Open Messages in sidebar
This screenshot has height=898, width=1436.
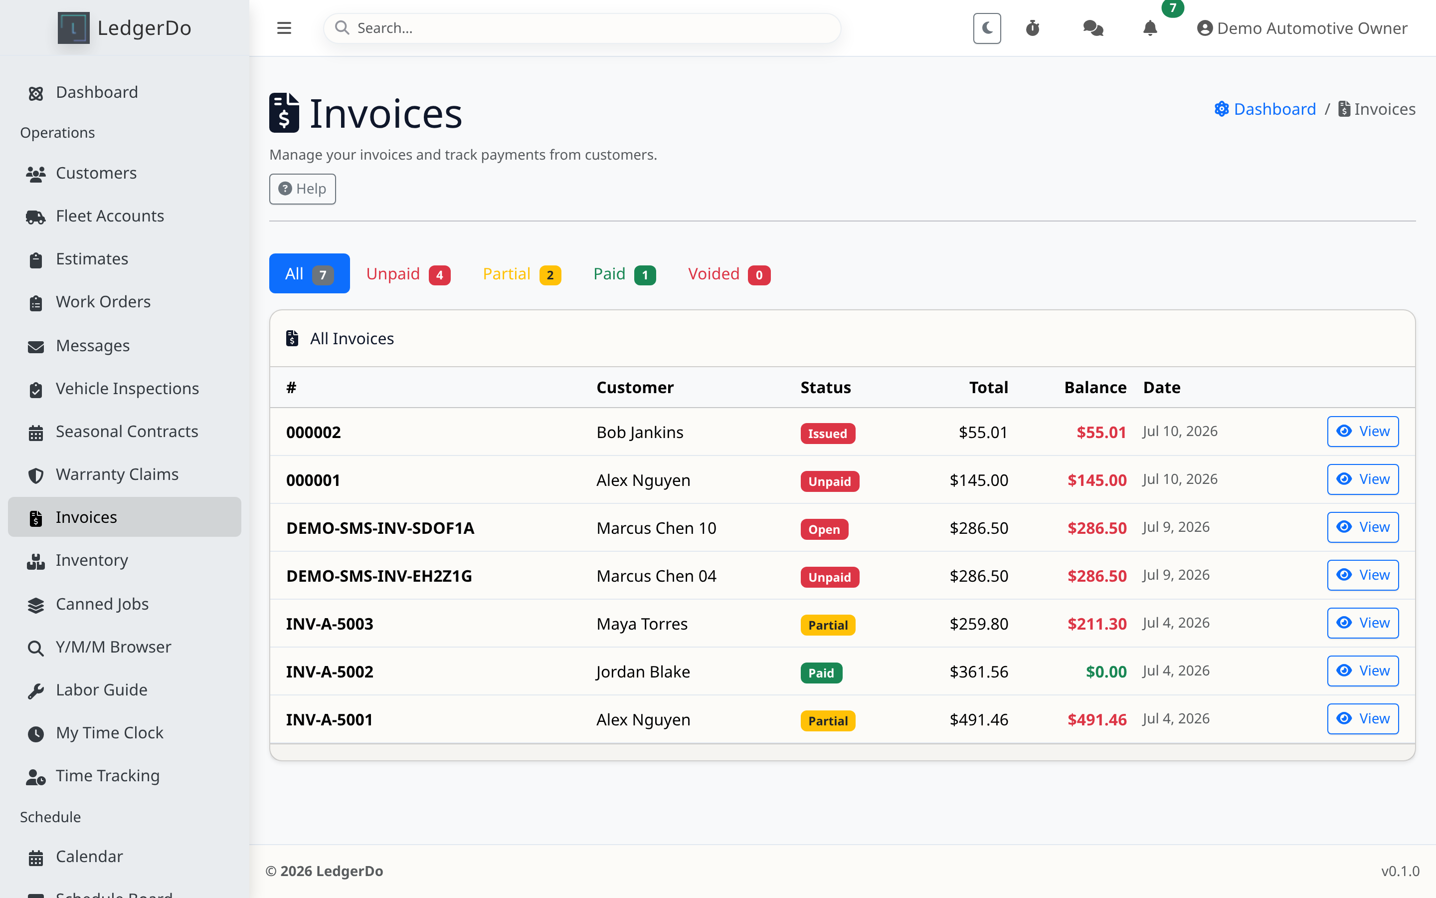125,346
